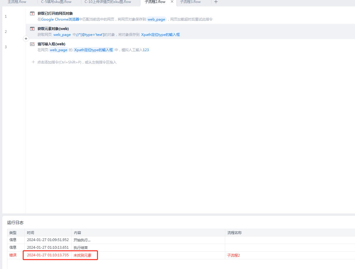The height and width of the screenshot is (269, 355).
Task: Open the C-5填写sku图.flow tab
Action: tap(56, 2)
